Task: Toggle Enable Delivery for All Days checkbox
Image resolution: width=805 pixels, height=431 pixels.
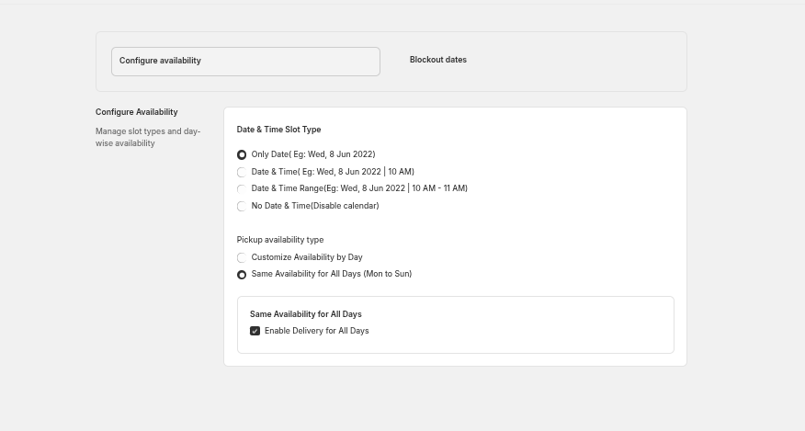Action: coord(255,331)
